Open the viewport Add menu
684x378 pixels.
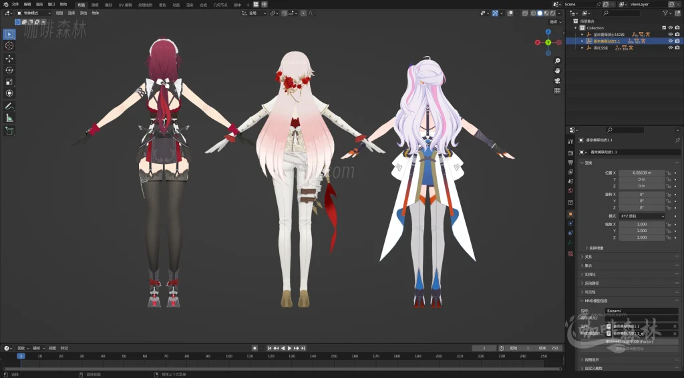click(x=83, y=13)
